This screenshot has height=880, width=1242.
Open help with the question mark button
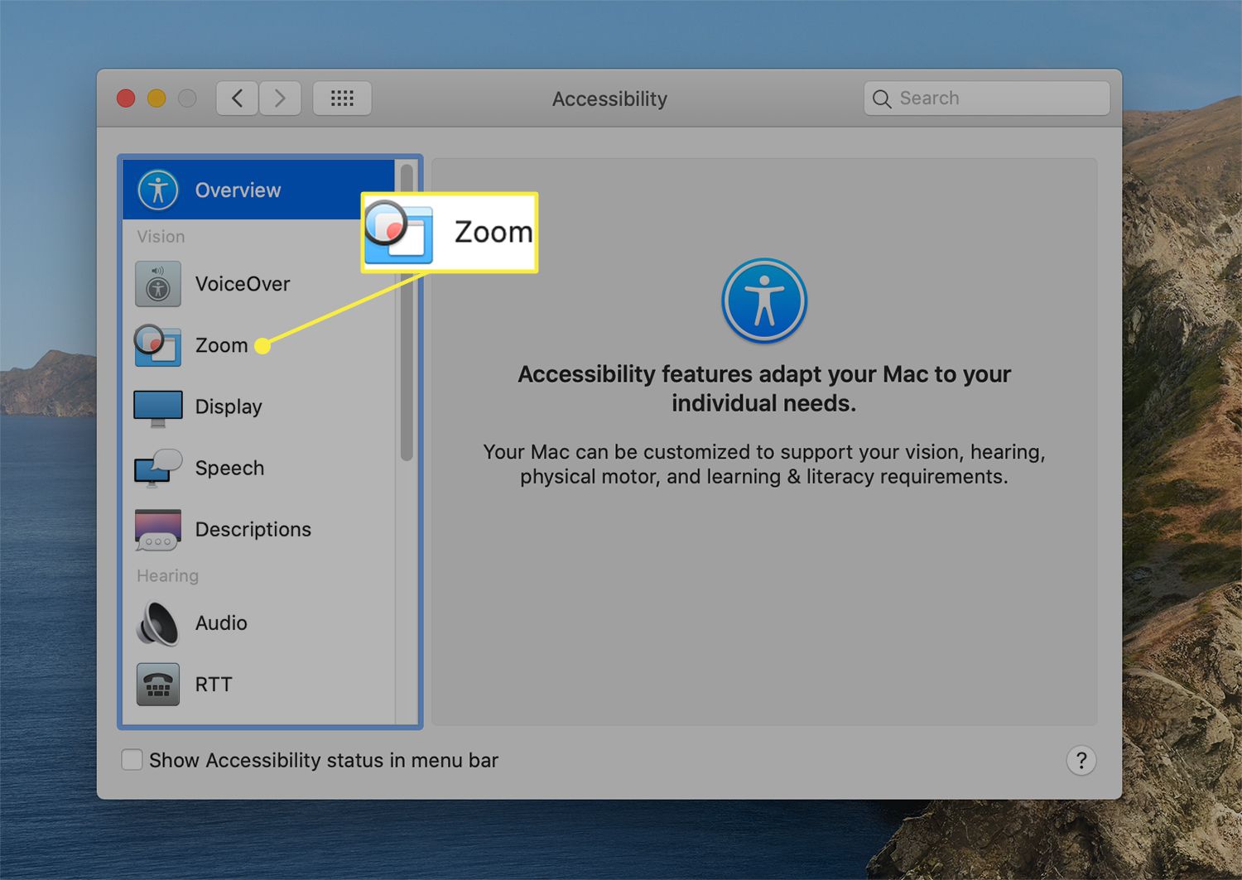pyautogui.click(x=1081, y=760)
